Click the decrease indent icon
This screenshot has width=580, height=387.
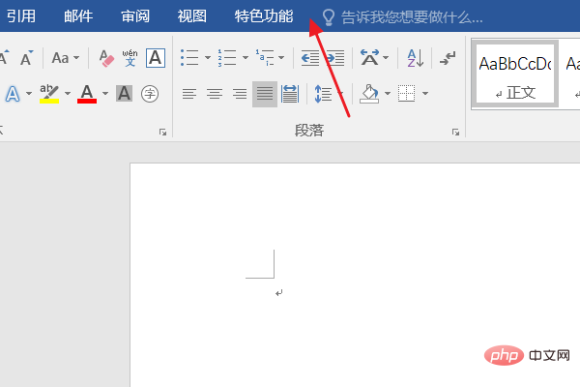click(310, 58)
